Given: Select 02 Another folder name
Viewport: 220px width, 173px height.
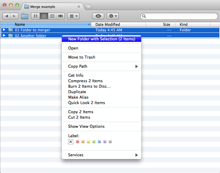Looking at the screenshot, I should click(x=31, y=36).
